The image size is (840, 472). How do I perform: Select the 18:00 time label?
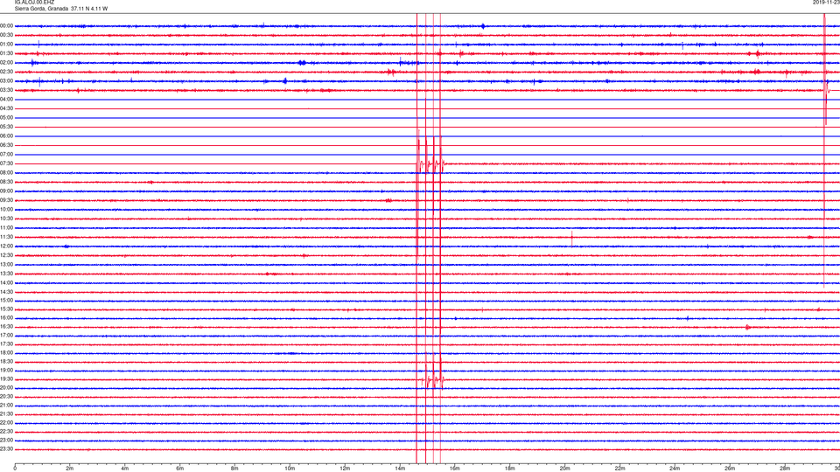[7, 353]
